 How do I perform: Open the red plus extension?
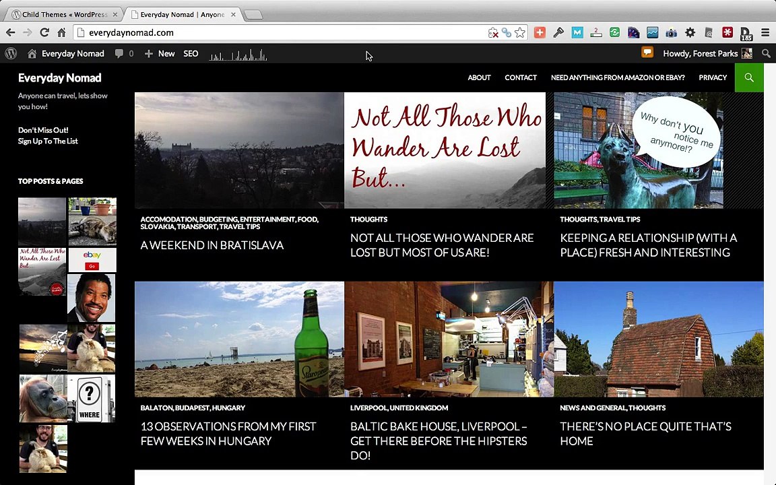tap(540, 32)
